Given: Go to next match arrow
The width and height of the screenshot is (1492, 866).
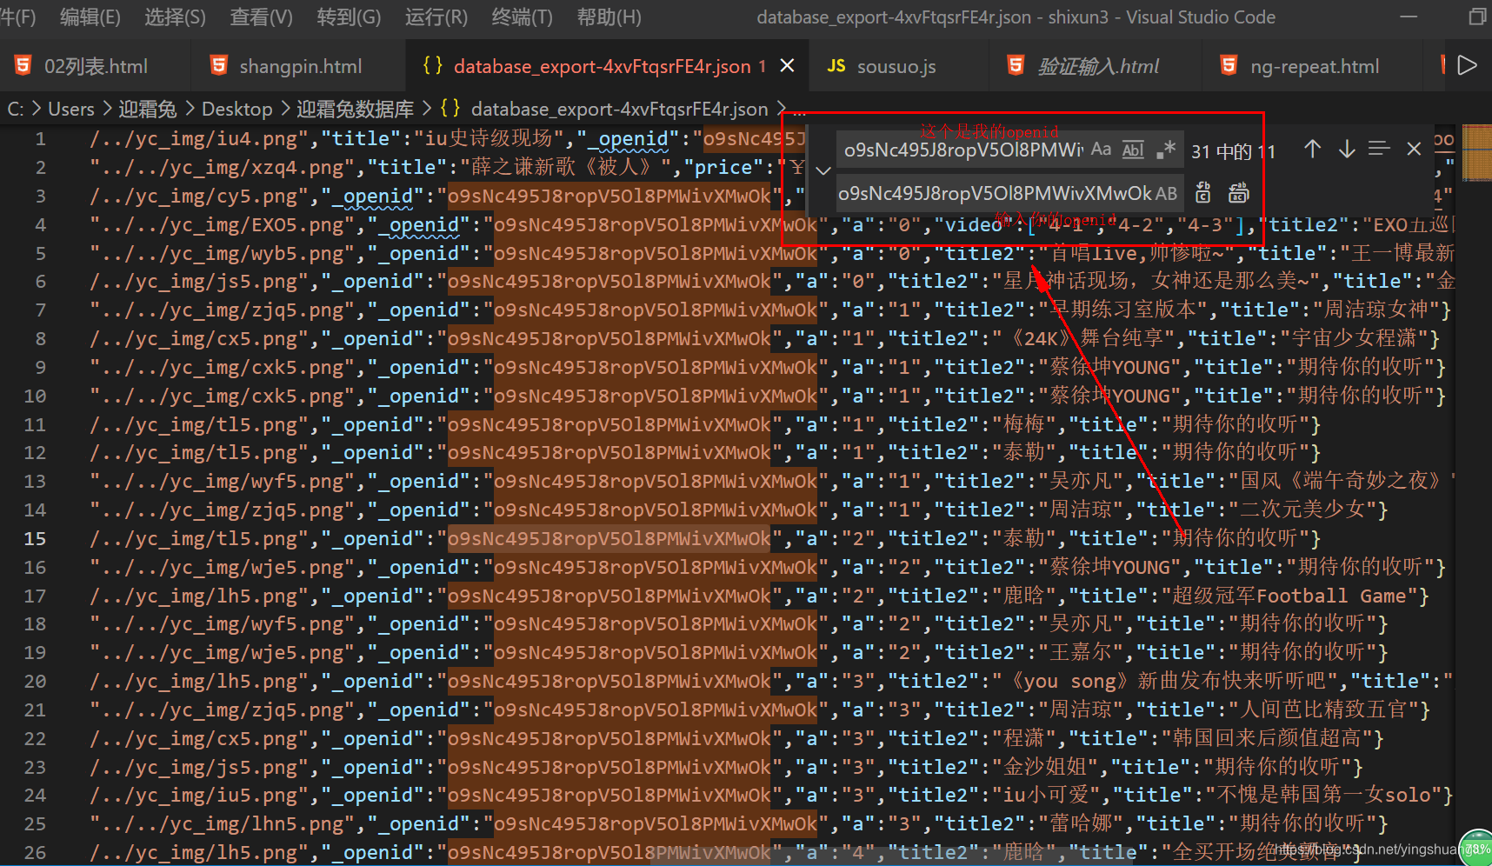Looking at the screenshot, I should coord(1346,150).
